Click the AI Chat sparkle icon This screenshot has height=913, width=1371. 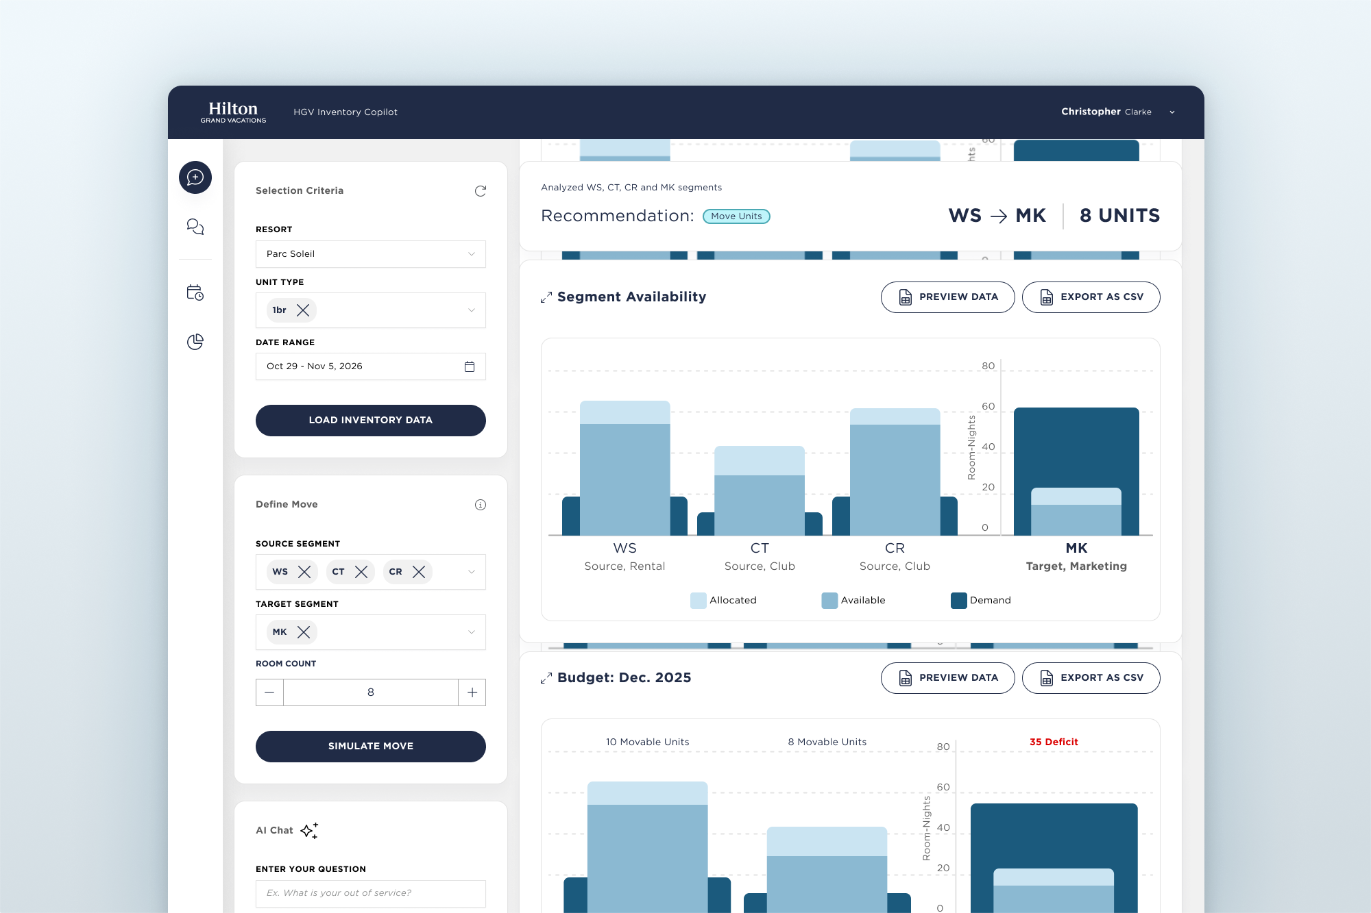[310, 830]
